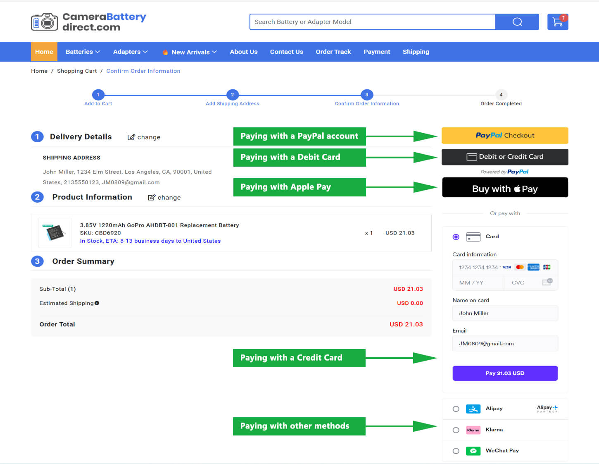Image resolution: width=599 pixels, height=464 pixels.
Task: Click the CVC input field
Action: tap(532, 283)
